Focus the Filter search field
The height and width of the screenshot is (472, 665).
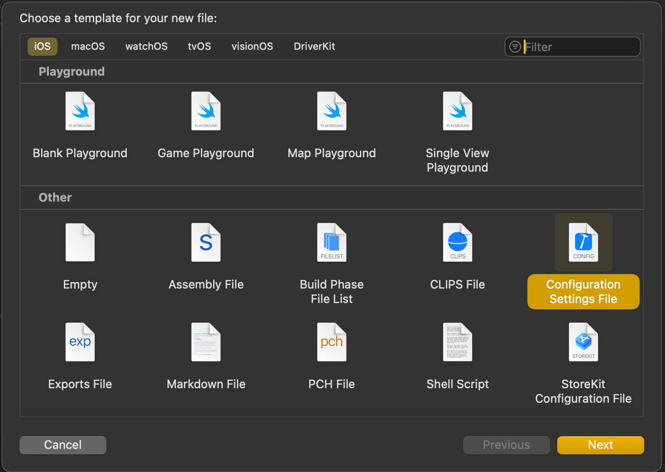(x=573, y=47)
